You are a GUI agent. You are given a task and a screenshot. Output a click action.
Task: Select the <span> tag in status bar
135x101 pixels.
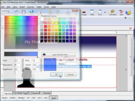click(54, 98)
